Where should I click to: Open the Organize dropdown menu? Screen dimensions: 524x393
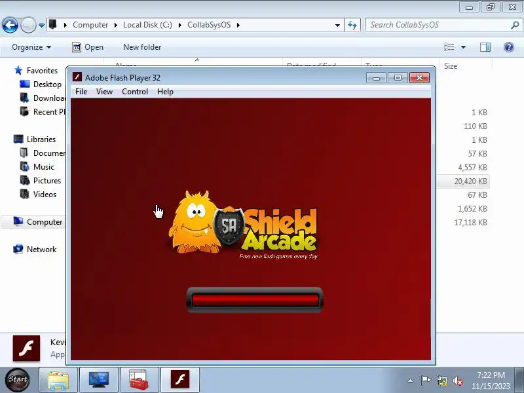tap(31, 47)
